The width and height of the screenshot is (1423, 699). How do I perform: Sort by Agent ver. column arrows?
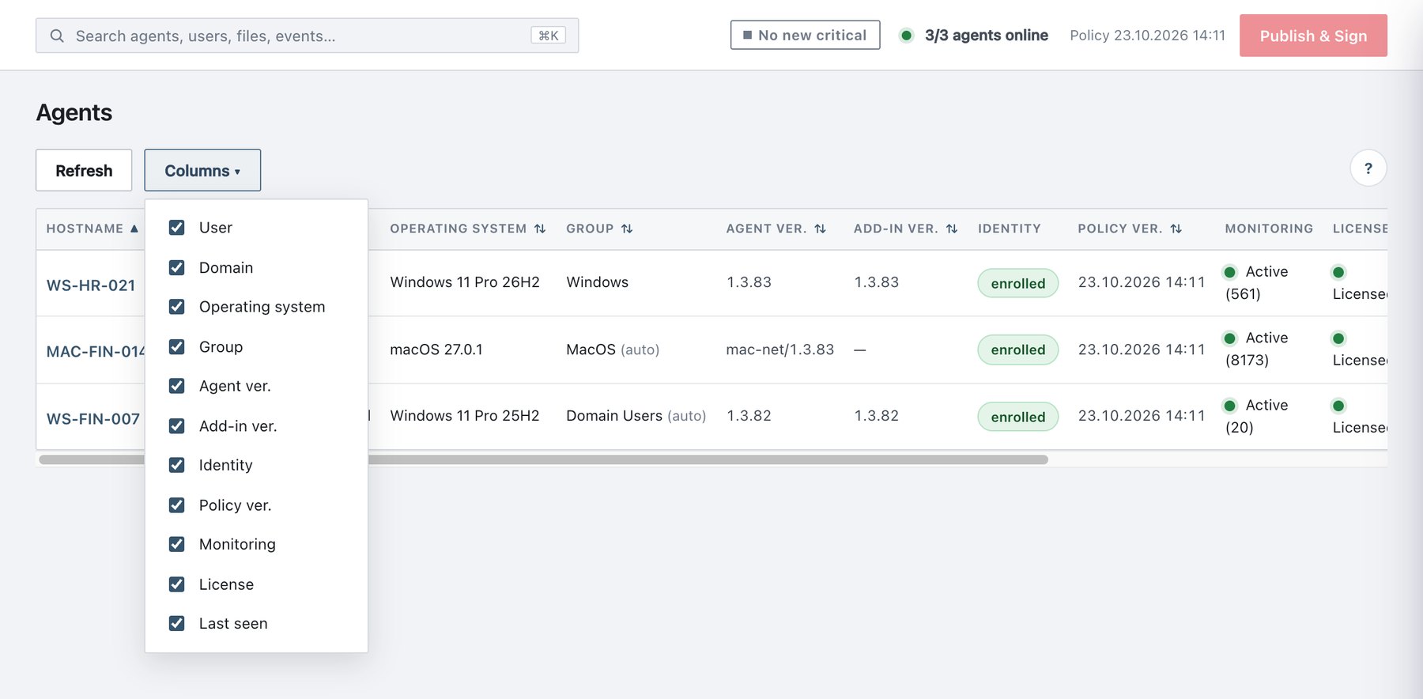820,229
